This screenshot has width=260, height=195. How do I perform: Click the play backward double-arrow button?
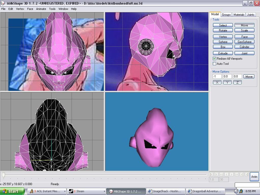[x=221, y=174]
